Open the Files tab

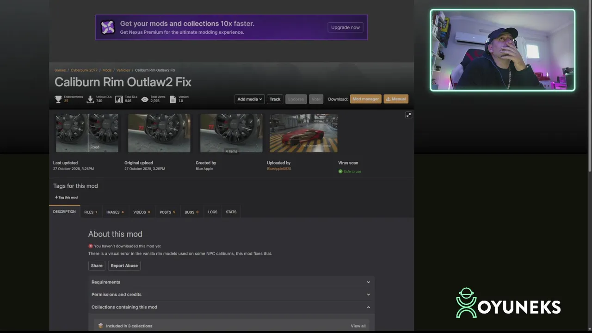[91, 212]
